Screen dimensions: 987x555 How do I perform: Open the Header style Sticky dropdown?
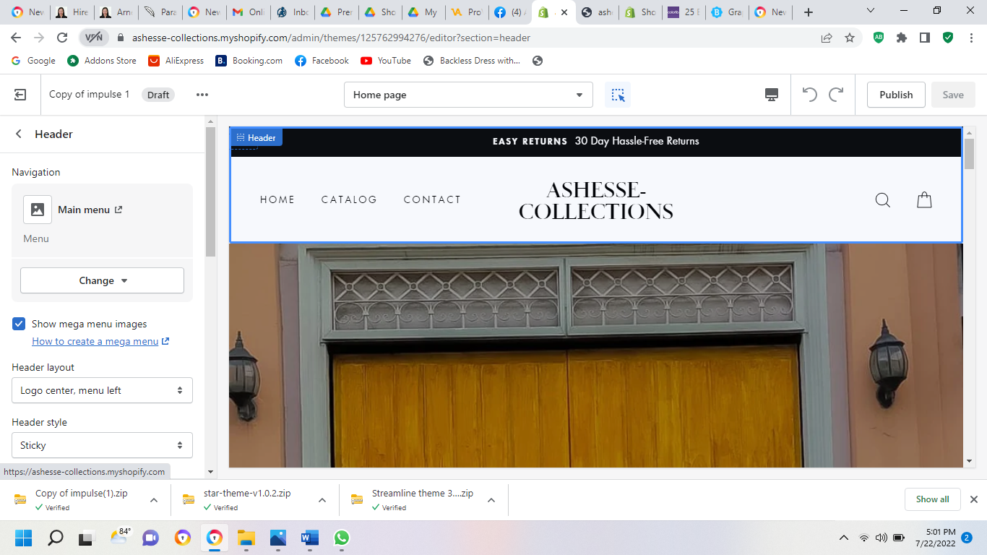pos(102,445)
